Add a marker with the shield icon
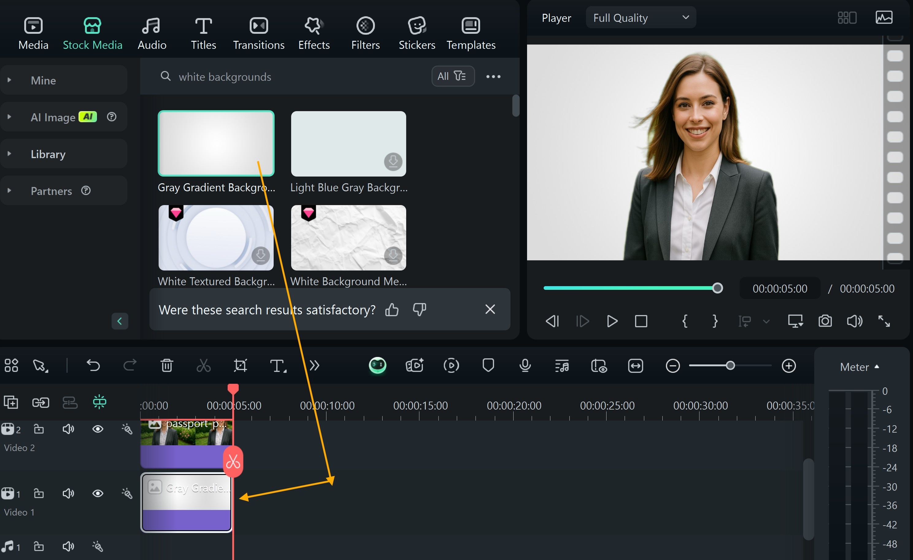 pos(488,366)
